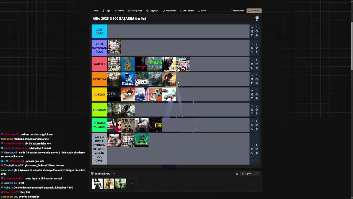
Task: Start Presentation mode
Action: coord(237,11)
